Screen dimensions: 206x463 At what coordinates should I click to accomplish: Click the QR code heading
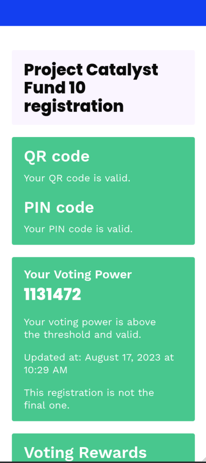pyautogui.click(x=56, y=156)
